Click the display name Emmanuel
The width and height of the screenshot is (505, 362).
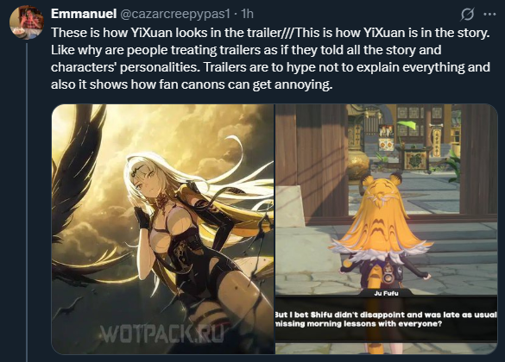click(x=84, y=14)
